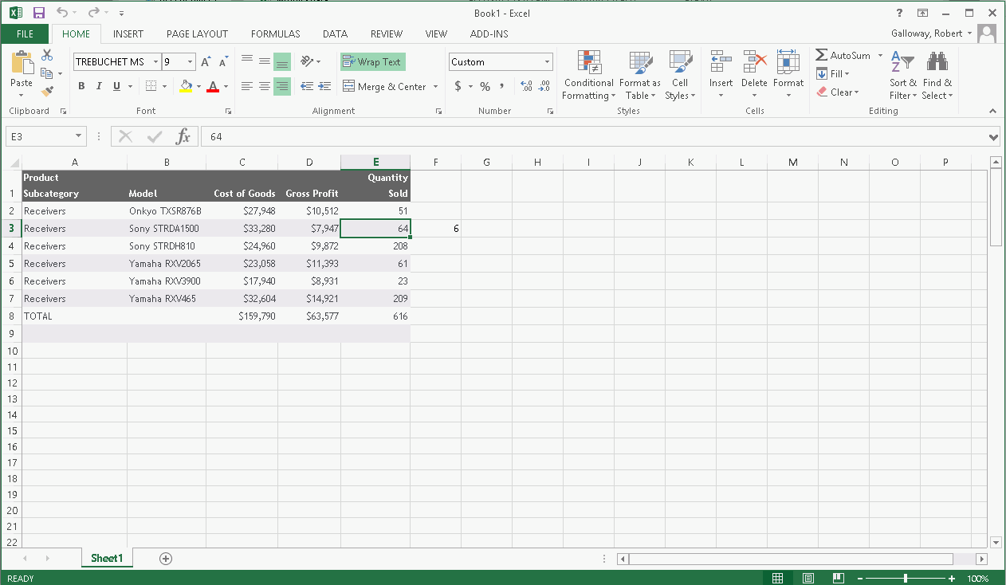Toggle Center horizontal alignment
The height and width of the screenshot is (585, 1006).
coord(265,86)
